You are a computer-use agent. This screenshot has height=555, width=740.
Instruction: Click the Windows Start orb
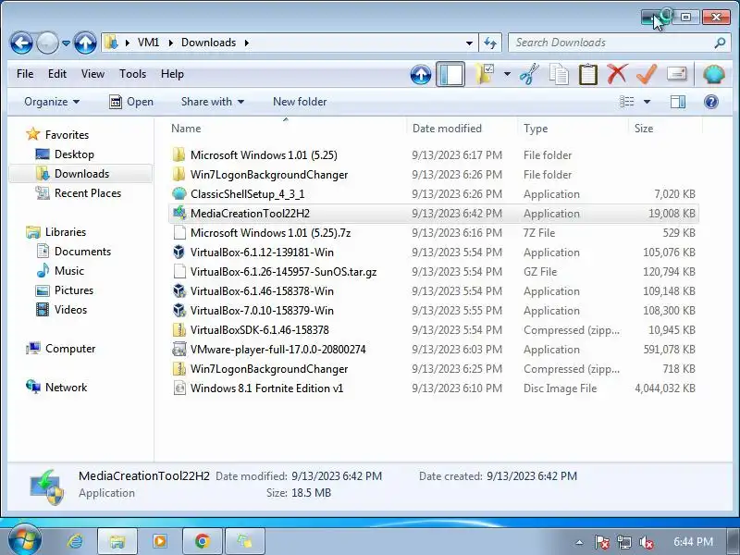click(x=25, y=539)
